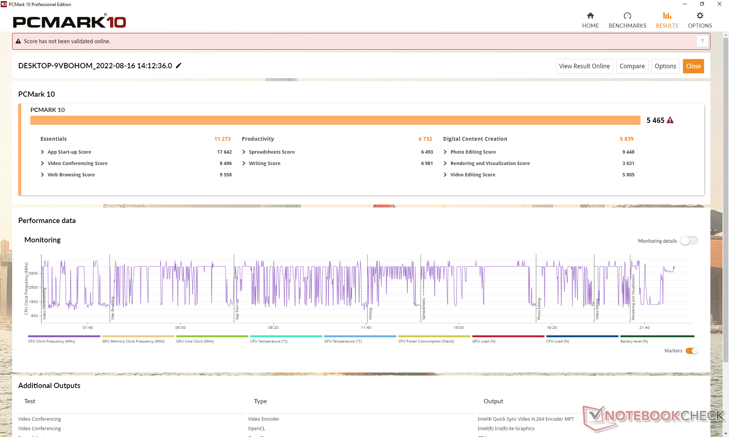Toggle GPU Load legend item
The image size is (729, 437).
tap(484, 341)
